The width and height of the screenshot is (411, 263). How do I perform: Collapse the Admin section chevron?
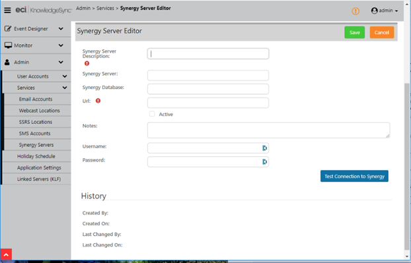coord(61,62)
